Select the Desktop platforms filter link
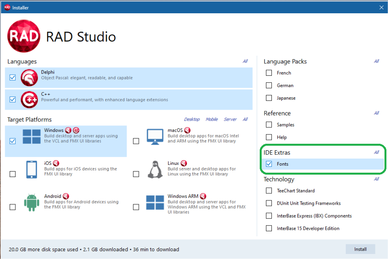Screen dimensions: 388x259 click(x=192, y=120)
